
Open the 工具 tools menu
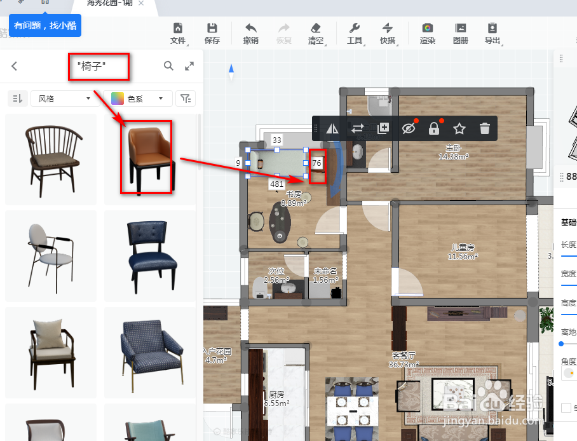tap(355, 34)
